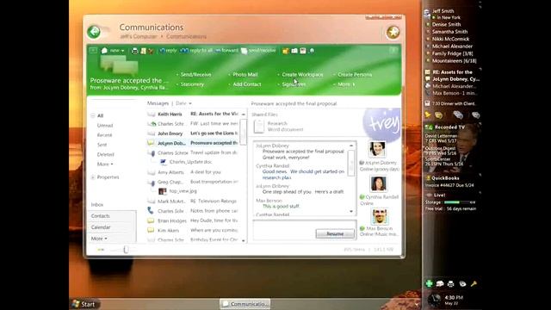Screen dimensions: 551x310
Task: Select the Unread message filter
Action: point(105,126)
